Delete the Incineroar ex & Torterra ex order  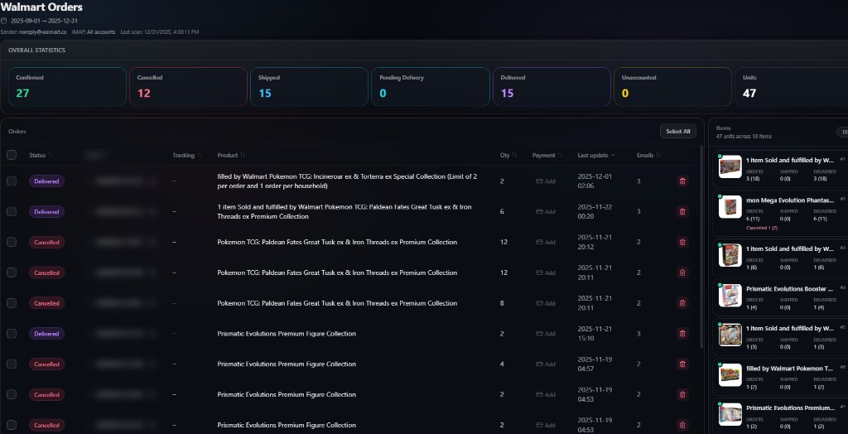pos(682,181)
